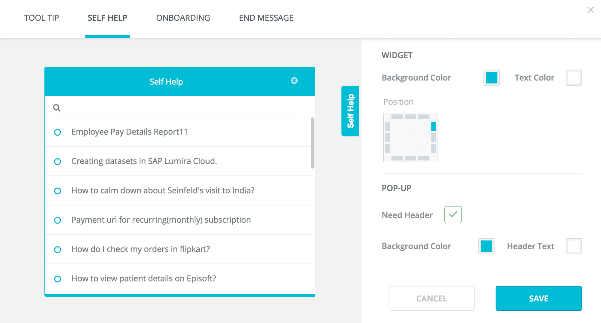Pick middle segment on position grid's left edge
Image resolution: width=601 pixels, height=323 pixels.
point(387,138)
